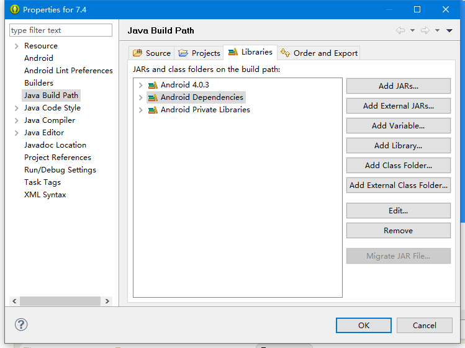The width and height of the screenshot is (465, 348).
Task: Switch to the Source tab
Action: pyautogui.click(x=151, y=53)
